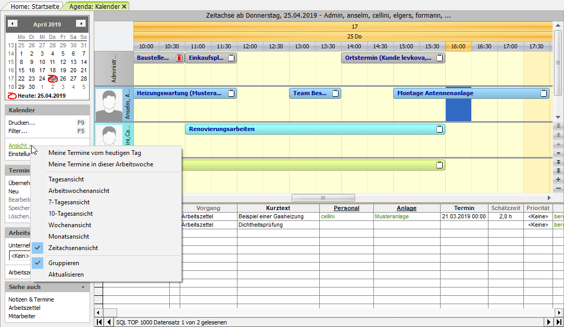Jump to first record in navigator
564x327 pixels.
tap(99, 322)
